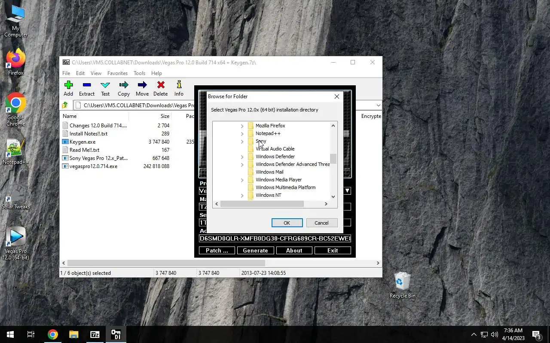Expand the Windows NT folder node

[242, 196]
